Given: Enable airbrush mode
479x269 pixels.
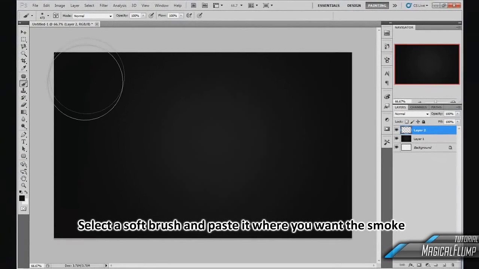Looking at the screenshot, I should (189, 15).
